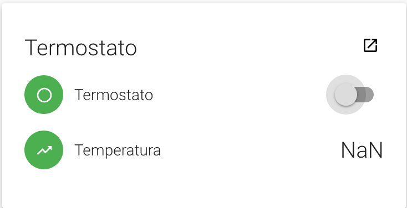Click blank area between Temperatura label and NaN
This screenshot has width=407, height=208.
(x=251, y=150)
